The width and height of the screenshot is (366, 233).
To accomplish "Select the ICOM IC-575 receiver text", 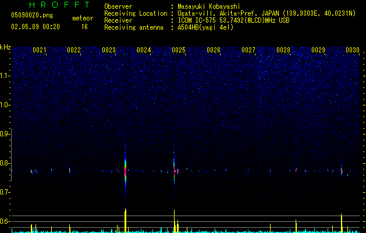I will [233, 20].
